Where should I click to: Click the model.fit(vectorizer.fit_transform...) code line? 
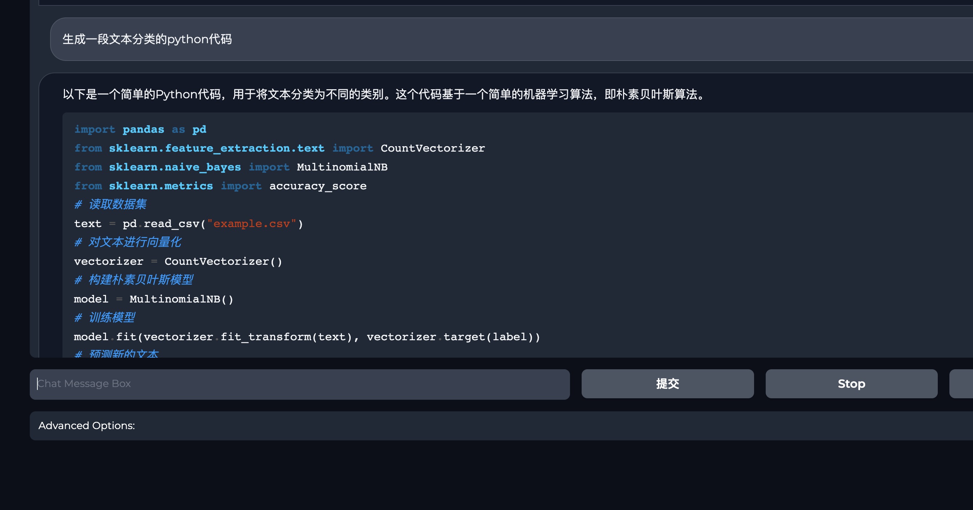click(307, 337)
